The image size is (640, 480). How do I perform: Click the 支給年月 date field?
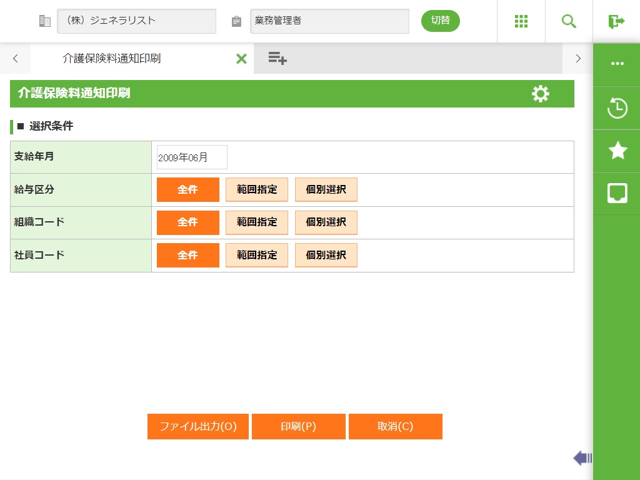(x=192, y=157)
